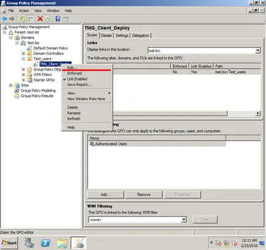Select the Authenticated Users entry
The height and width of the screenshot is (250, 266).
157,144
